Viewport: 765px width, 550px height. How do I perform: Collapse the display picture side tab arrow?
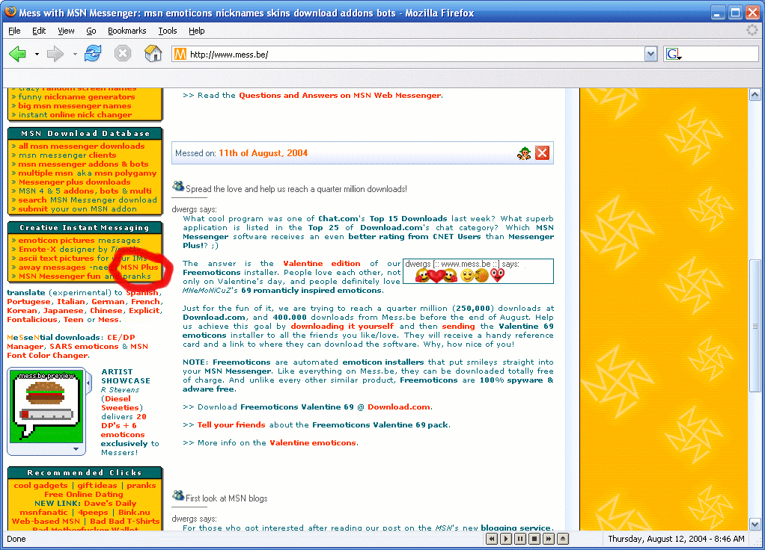point(89,384)
